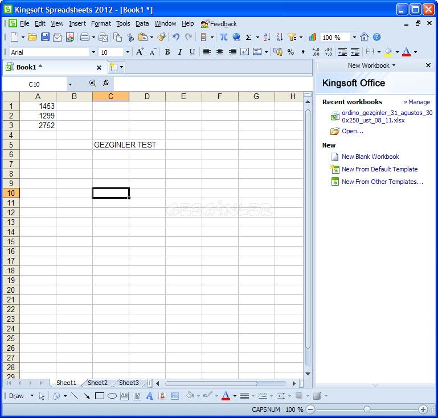This screenshot has width=438, height=418.
Task: Insert a chart with the chart icon
Action: (313, 37)
